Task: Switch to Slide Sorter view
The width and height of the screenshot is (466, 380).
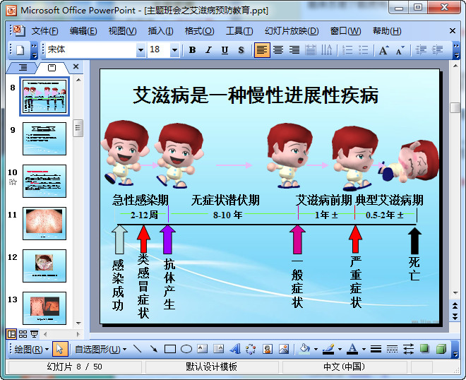Action: tap(23, 334)
